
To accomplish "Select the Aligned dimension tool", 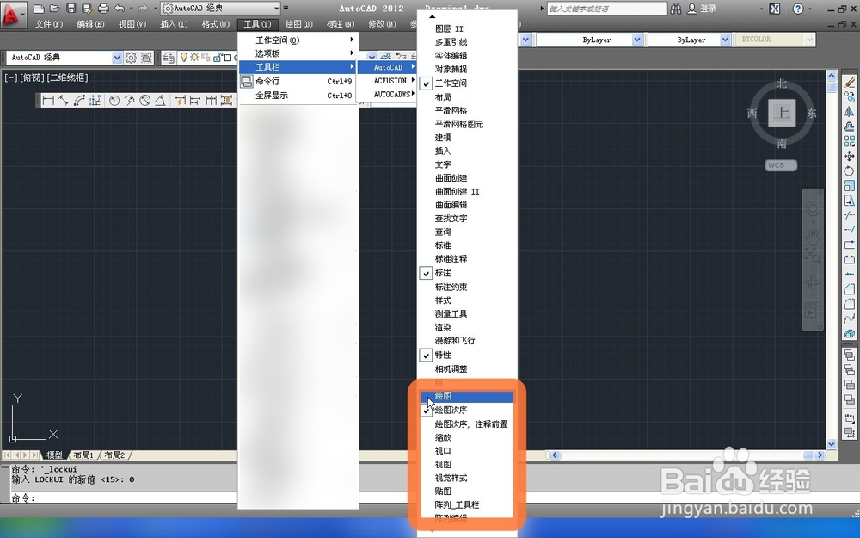I will (x=64, y=100).
